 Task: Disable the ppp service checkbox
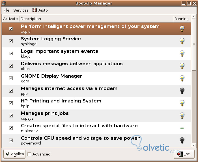coord(11,91)
